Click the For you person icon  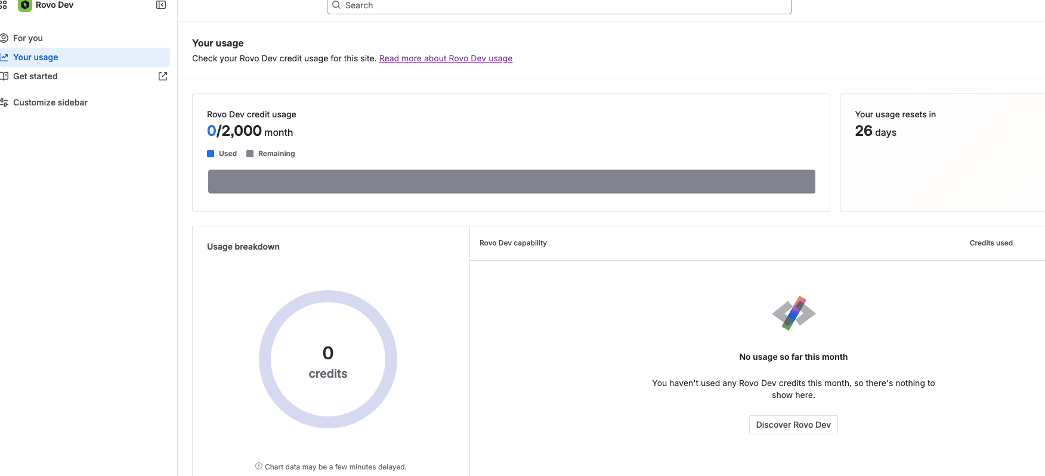tap(4, 38)
